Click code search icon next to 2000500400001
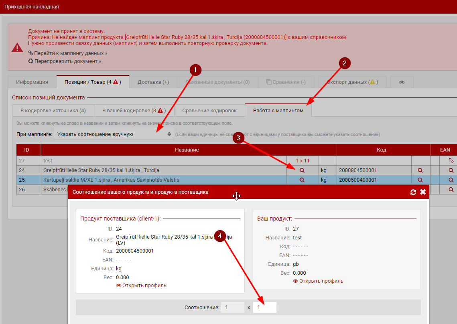 [420, 180]
